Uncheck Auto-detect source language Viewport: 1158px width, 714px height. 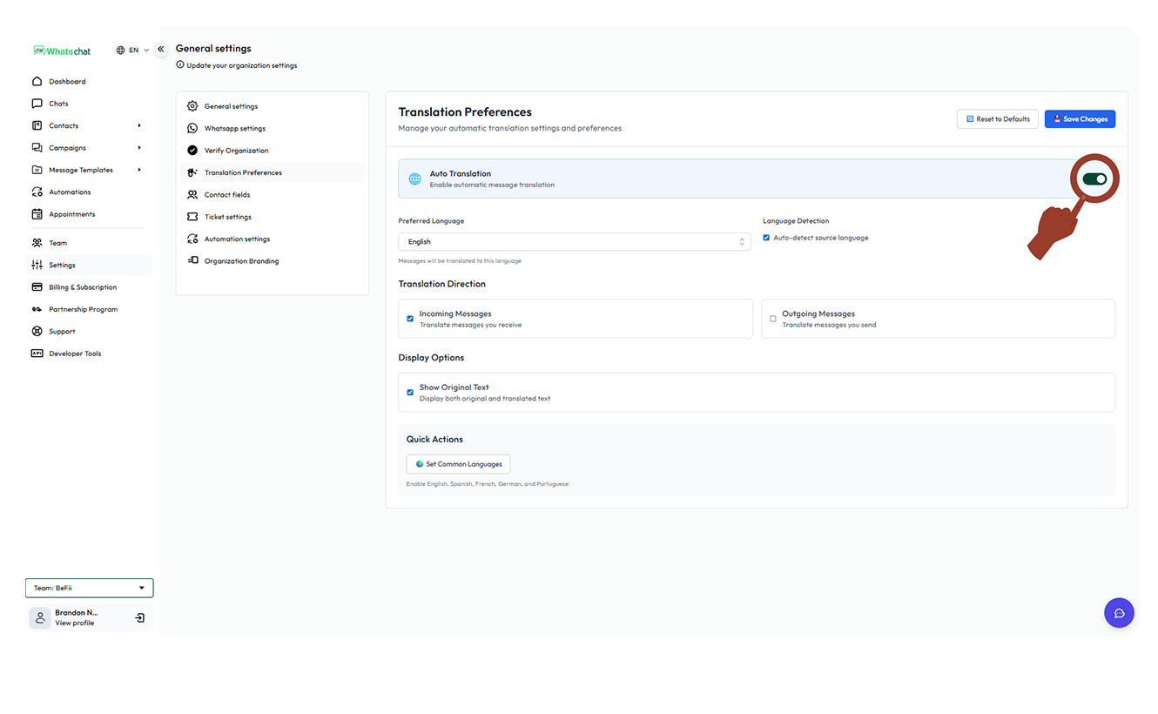(766, 238)
